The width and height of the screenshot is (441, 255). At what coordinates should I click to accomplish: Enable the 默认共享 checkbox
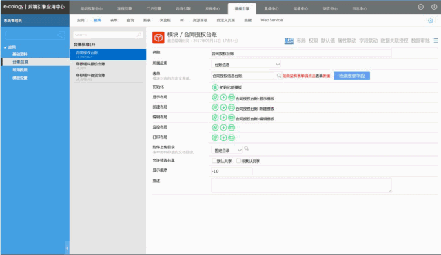coord(214,161)
